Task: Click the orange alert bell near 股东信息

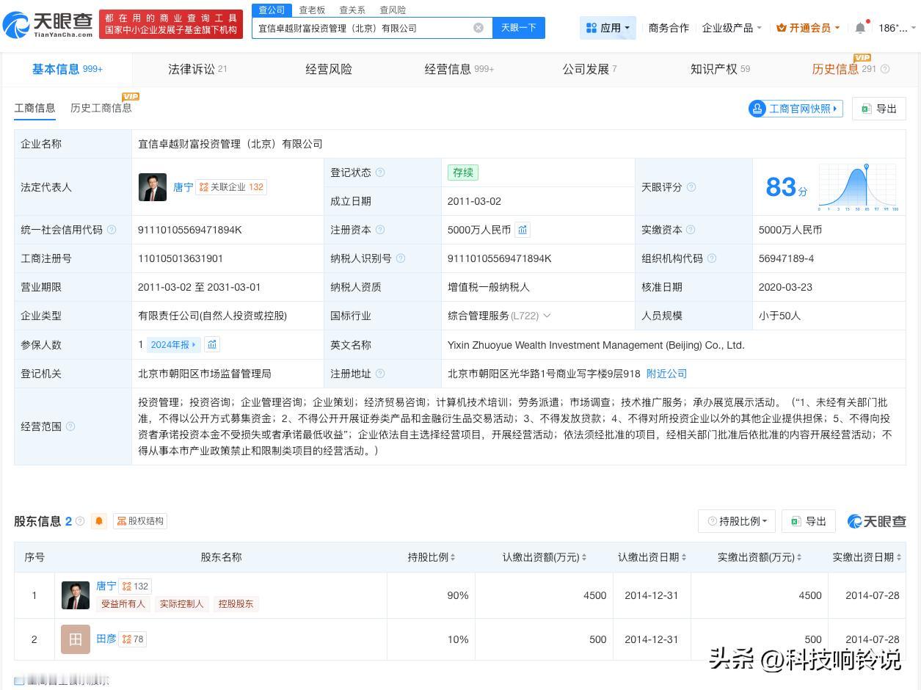Action: pos(99,521)
